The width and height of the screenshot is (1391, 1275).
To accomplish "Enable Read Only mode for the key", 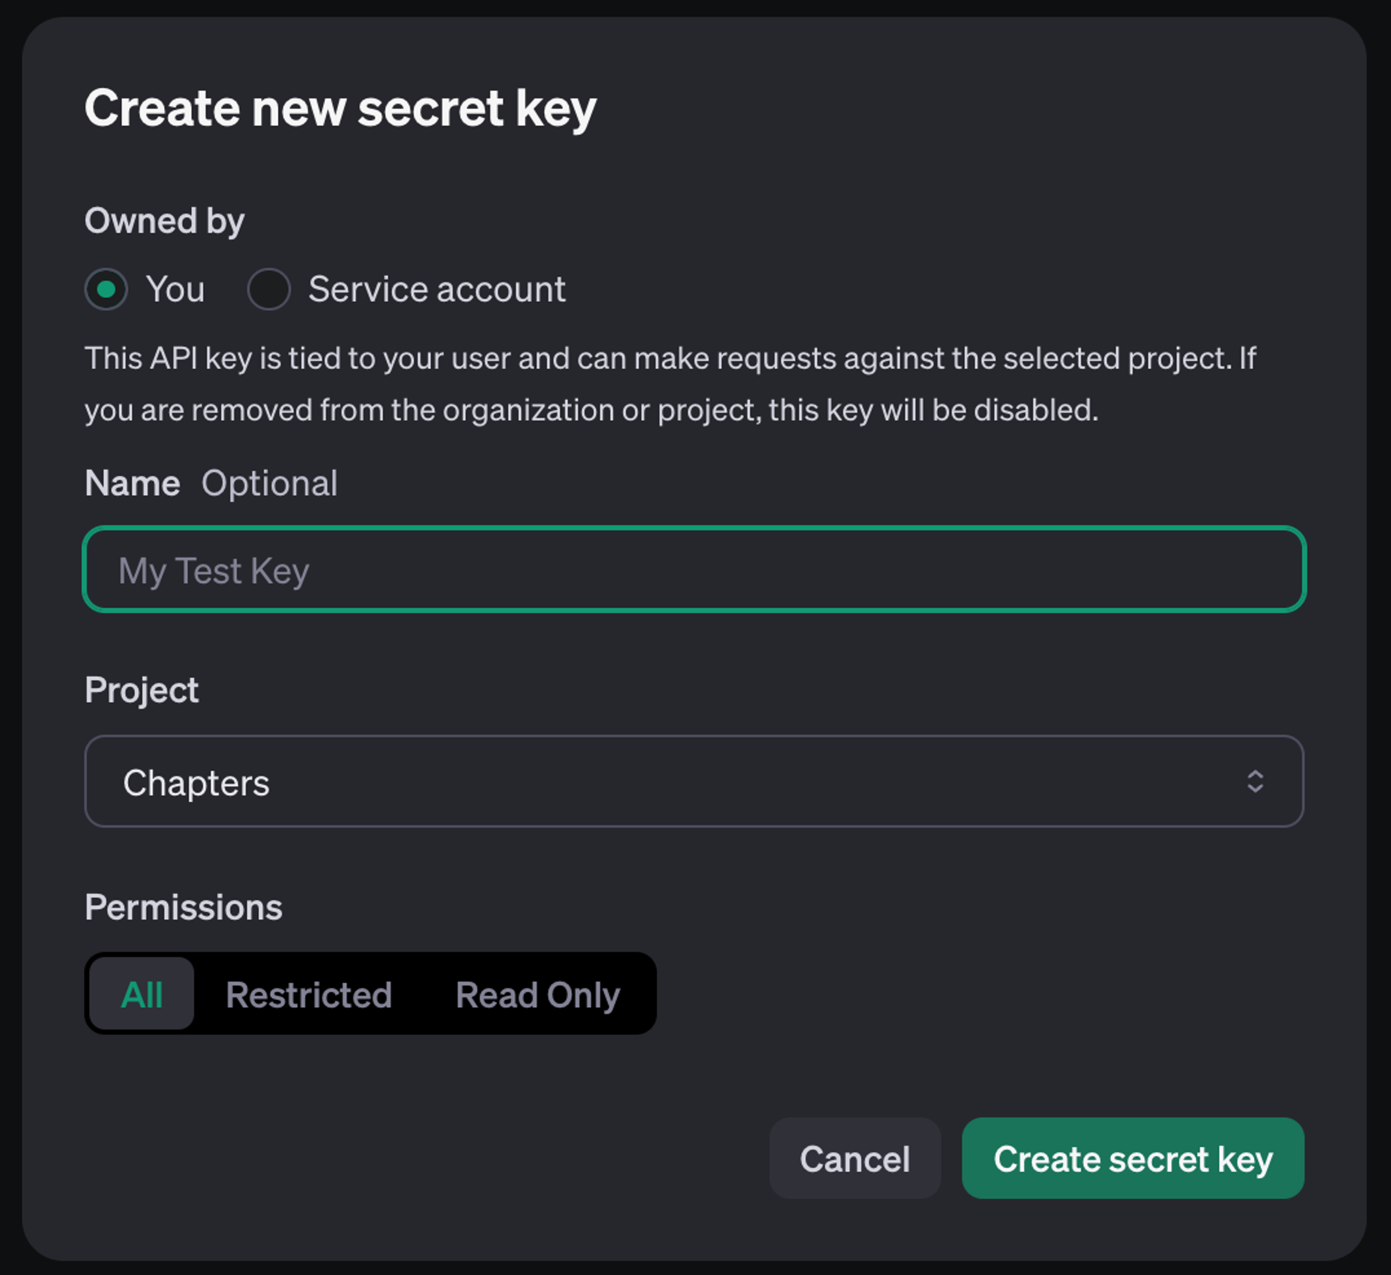I will pyautogui.click(x=538, y=994).
